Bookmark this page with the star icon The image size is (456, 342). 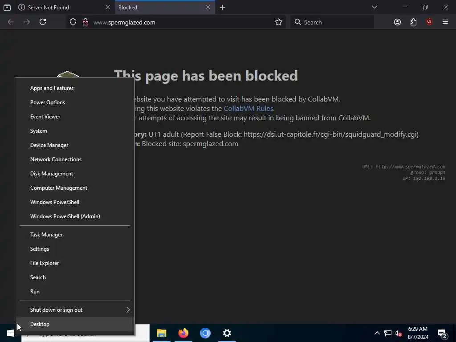click(279, 22)
